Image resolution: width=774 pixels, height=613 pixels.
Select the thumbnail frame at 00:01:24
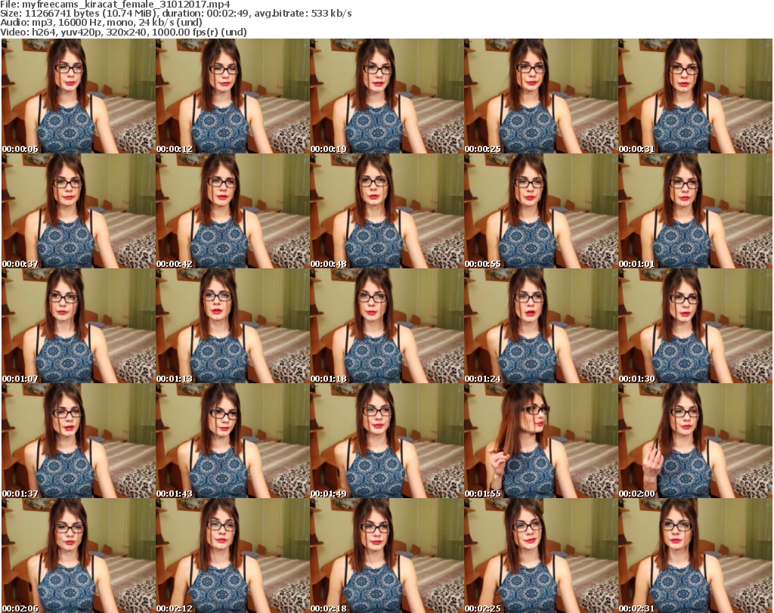(x=540, y=326)
